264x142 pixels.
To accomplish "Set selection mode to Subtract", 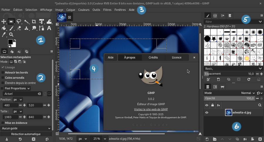I will pos(20,62).
